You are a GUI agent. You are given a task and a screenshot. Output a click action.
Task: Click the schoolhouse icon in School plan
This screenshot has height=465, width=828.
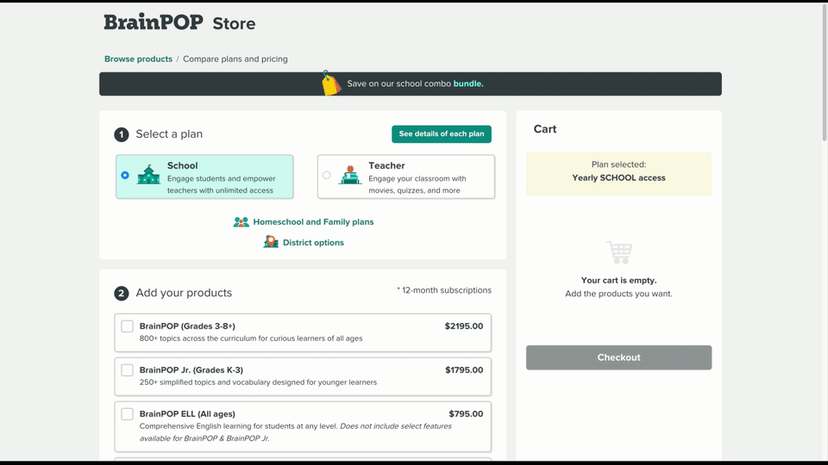[148, 175]
